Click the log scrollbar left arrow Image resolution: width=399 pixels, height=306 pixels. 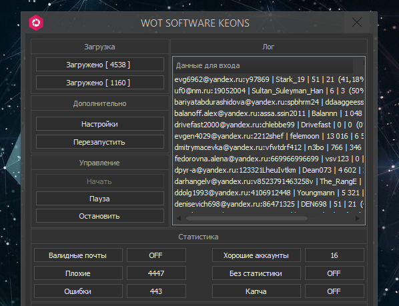click(x=179, y=218)
